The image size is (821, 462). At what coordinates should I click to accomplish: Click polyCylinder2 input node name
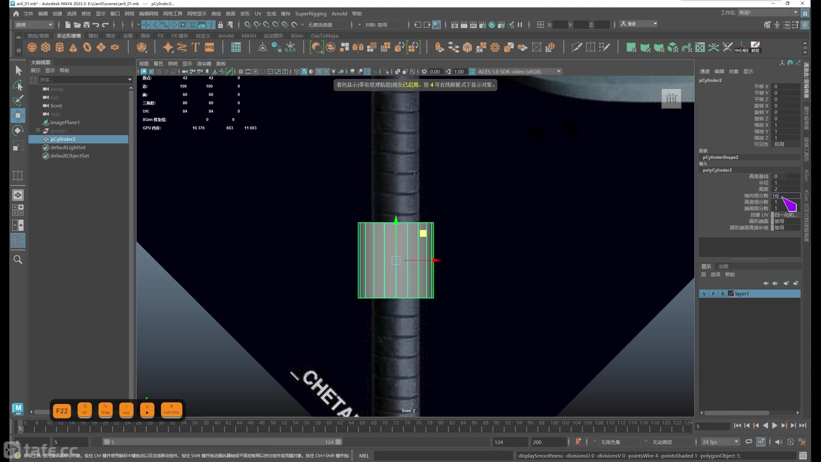click(x=717, y=170)
